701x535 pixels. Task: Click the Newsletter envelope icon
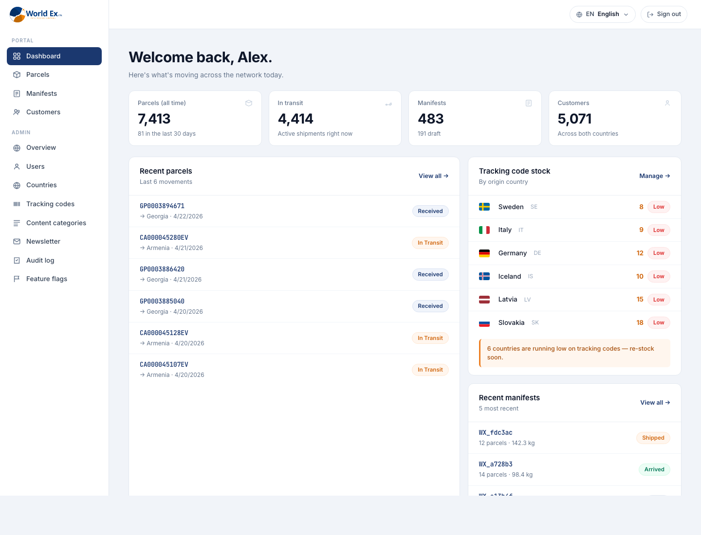point(17,242)
